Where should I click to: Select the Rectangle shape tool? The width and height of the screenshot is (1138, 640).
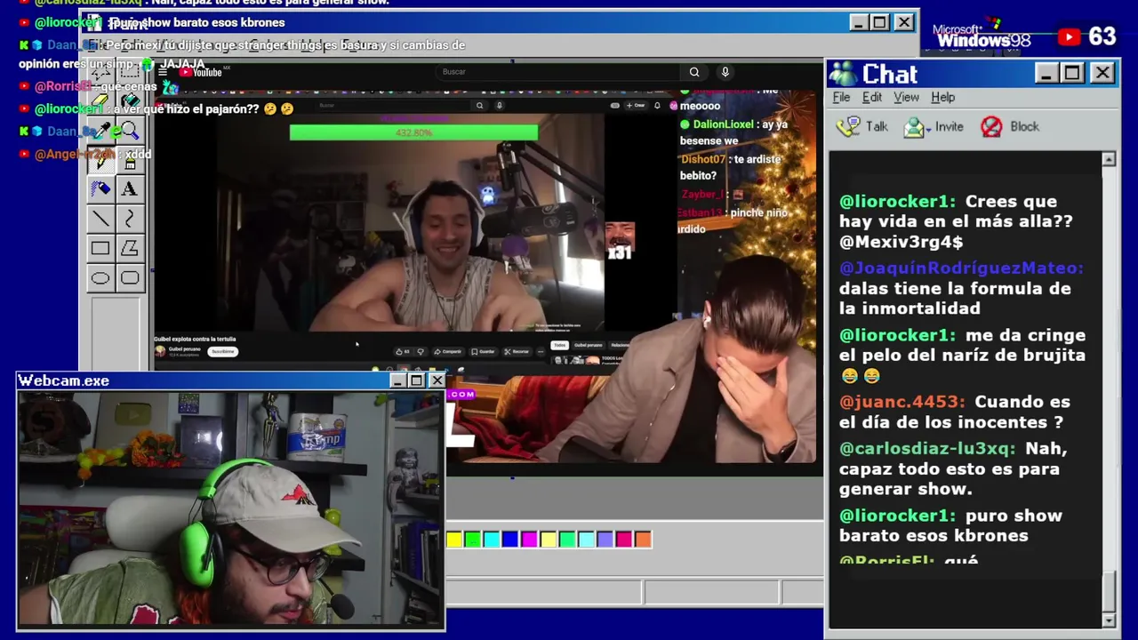100,248
